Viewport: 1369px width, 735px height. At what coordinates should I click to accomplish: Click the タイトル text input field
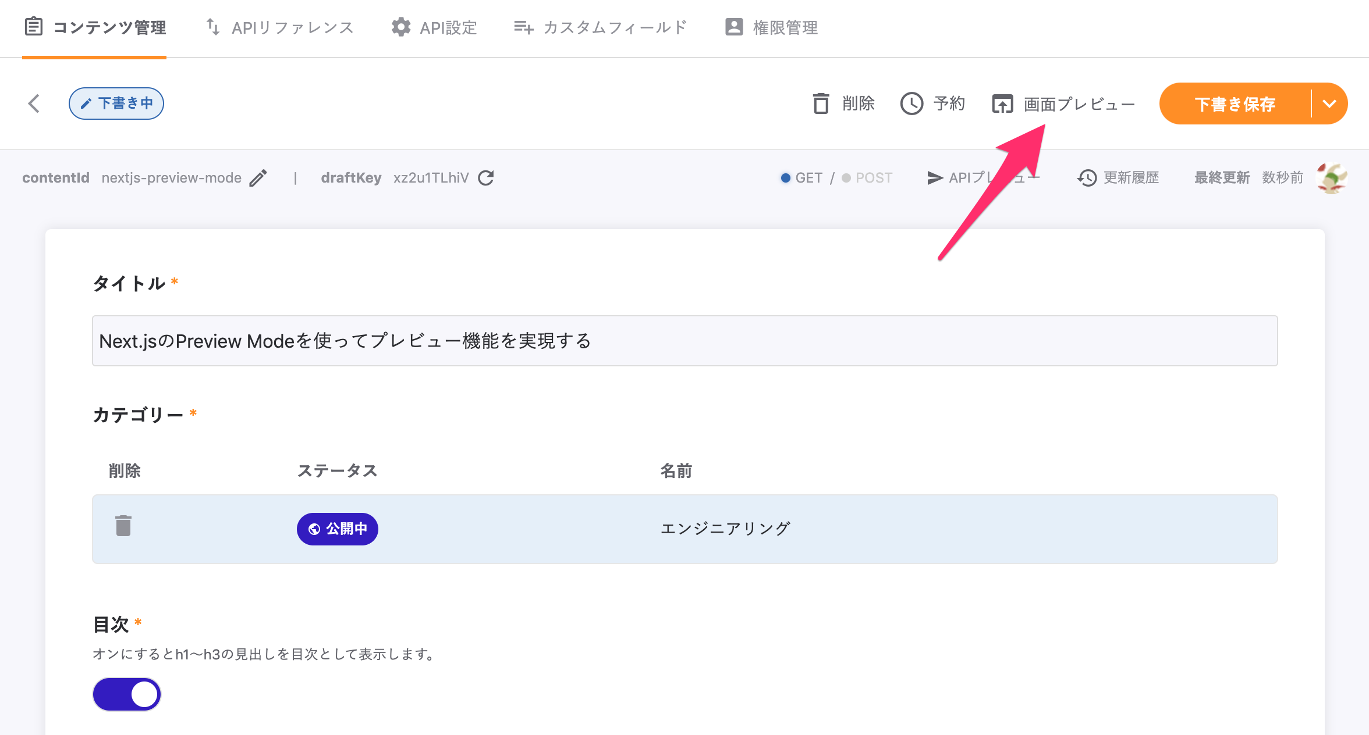tap(684, 341)
